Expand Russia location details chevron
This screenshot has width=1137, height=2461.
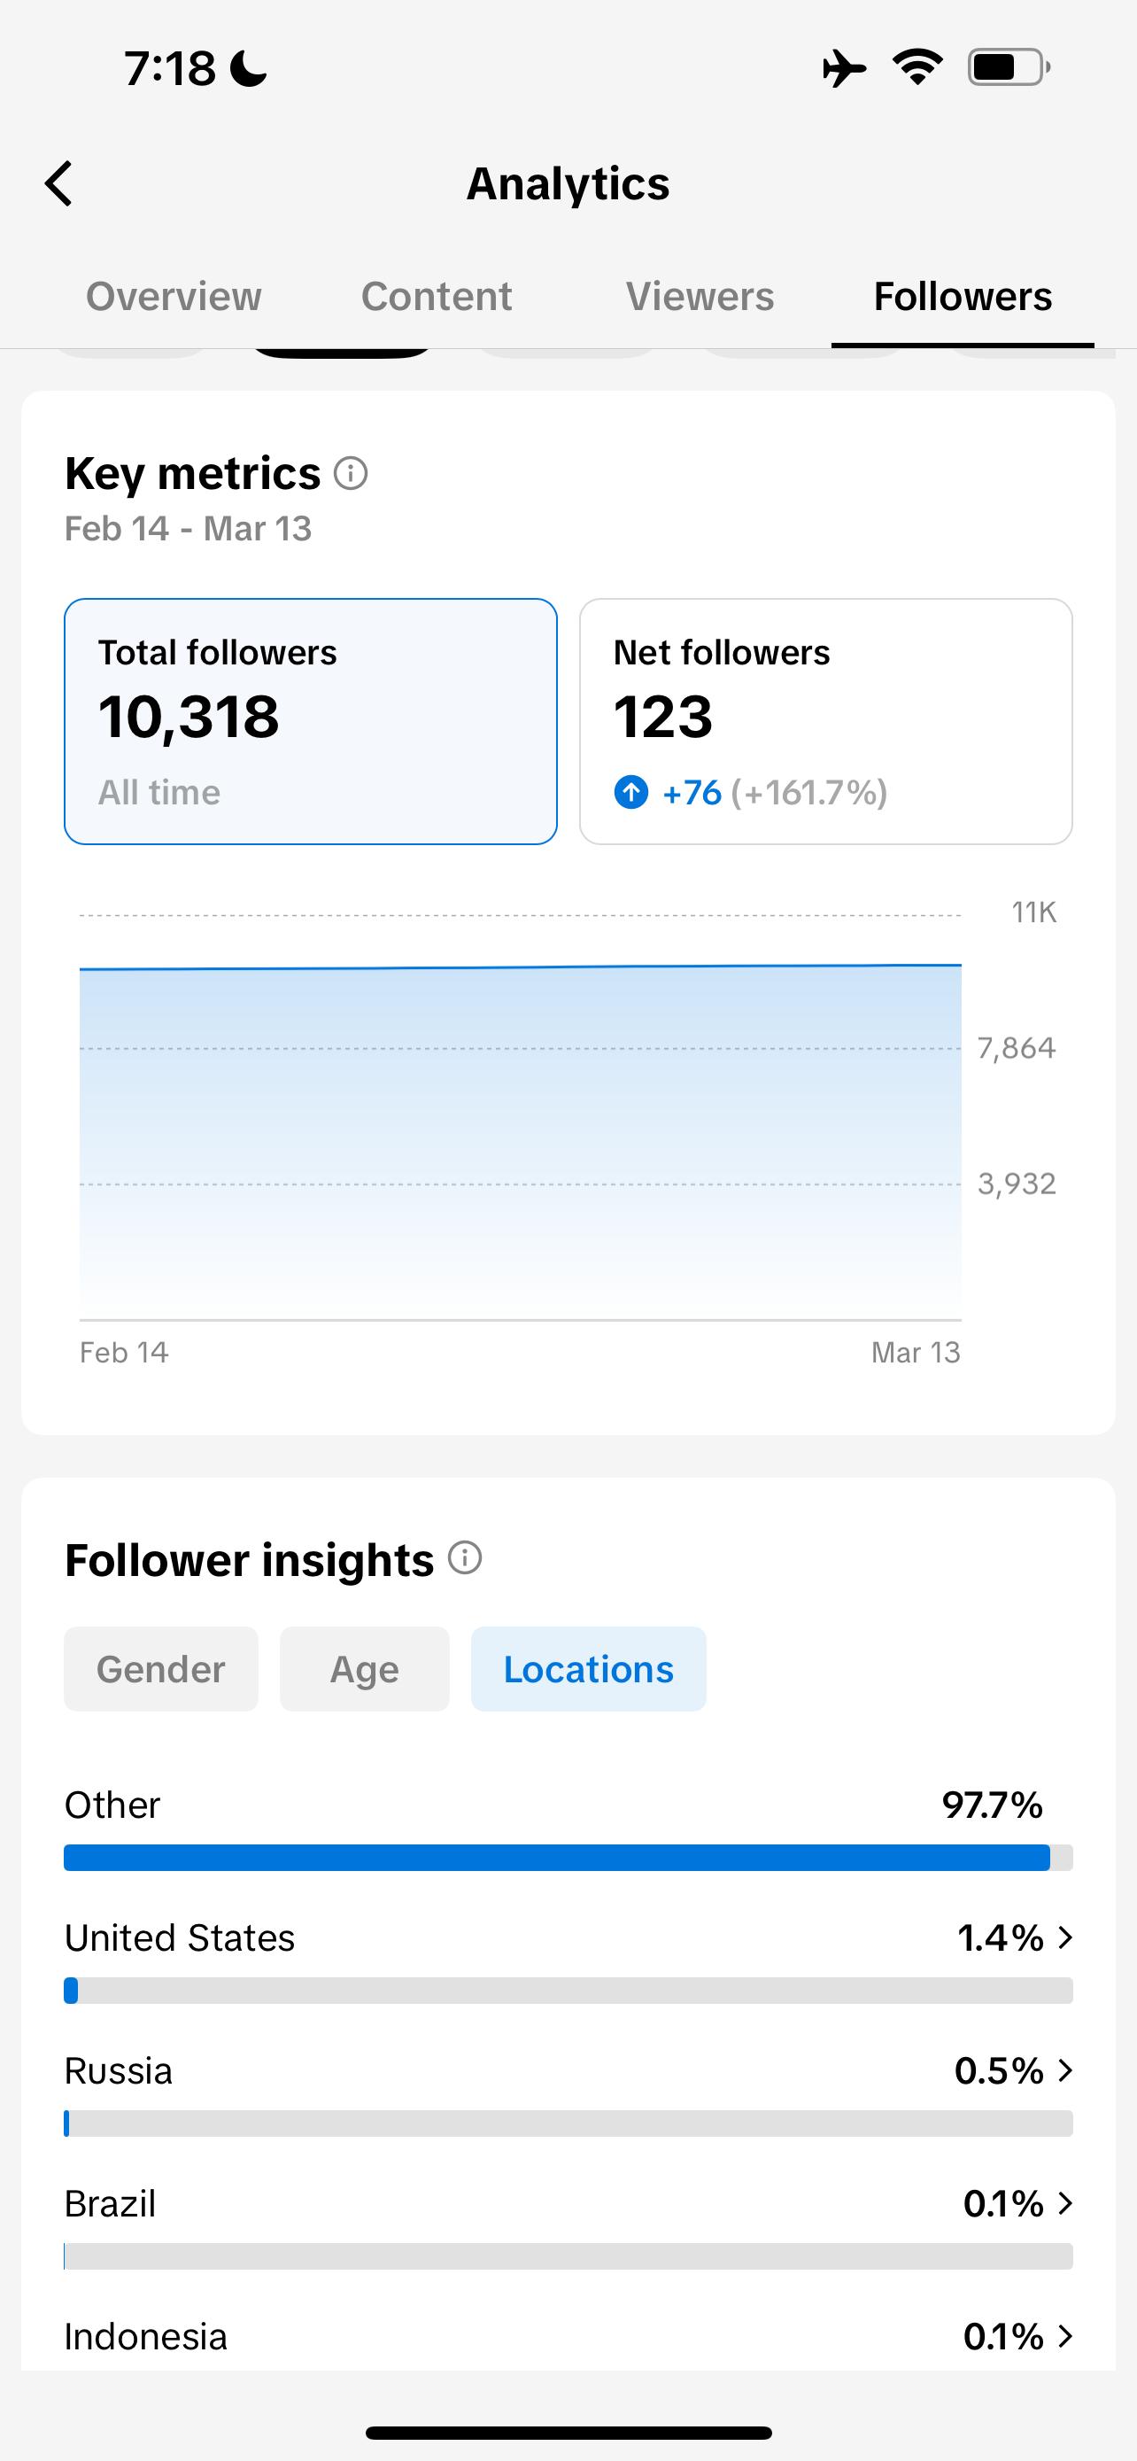[1066, 2070]
